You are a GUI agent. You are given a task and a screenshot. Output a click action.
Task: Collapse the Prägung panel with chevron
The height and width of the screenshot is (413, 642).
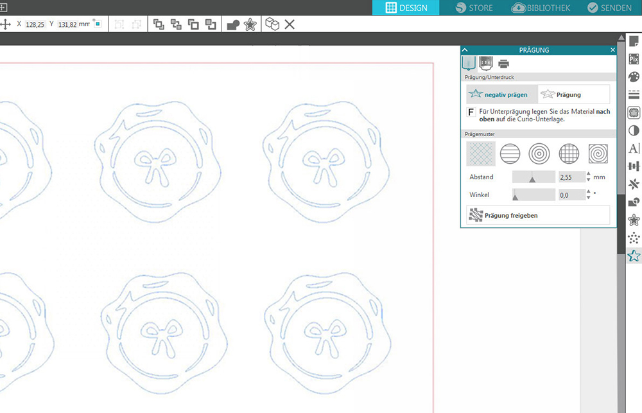465,50
